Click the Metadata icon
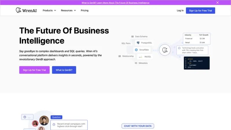 [136, 63]
